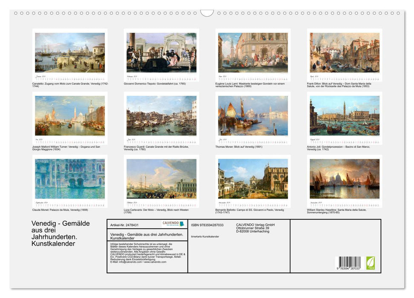414x298 pixels.
Task: Click caption 'Giovanni Domenico Tiepolo: Gondelabfahrt (ca. 1765)'
Action: pyautogui.click(x=155, y=83)
